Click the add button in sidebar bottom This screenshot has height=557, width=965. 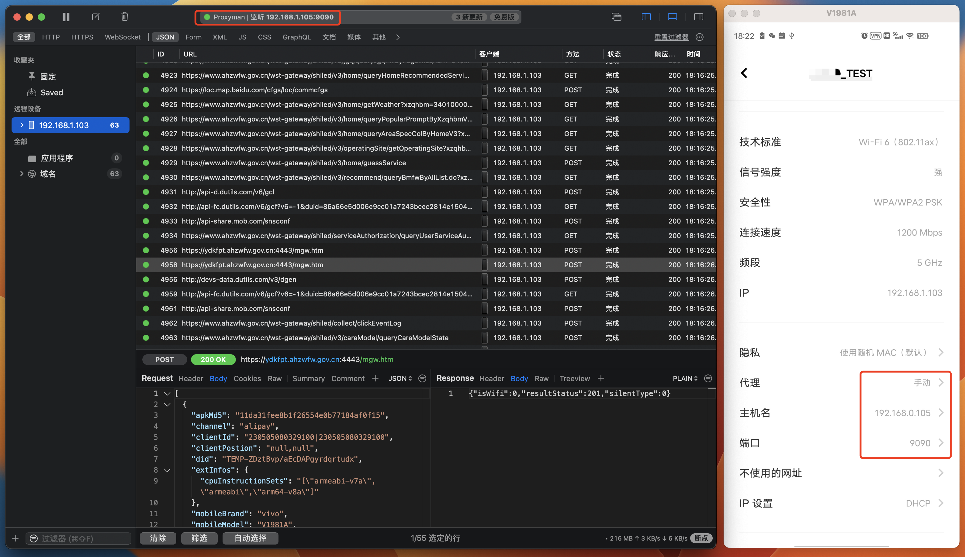point(15,538)
